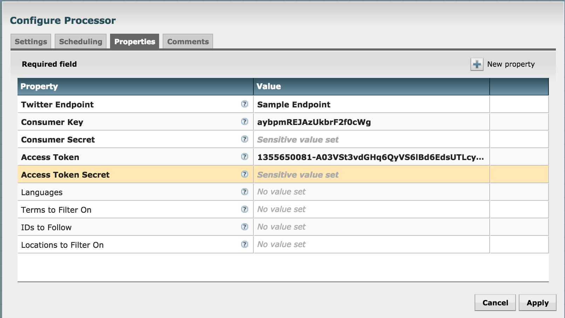Click the IDs to Follow help icon
565x318 pixels.
pyautogui.click(x=245, y=227)
